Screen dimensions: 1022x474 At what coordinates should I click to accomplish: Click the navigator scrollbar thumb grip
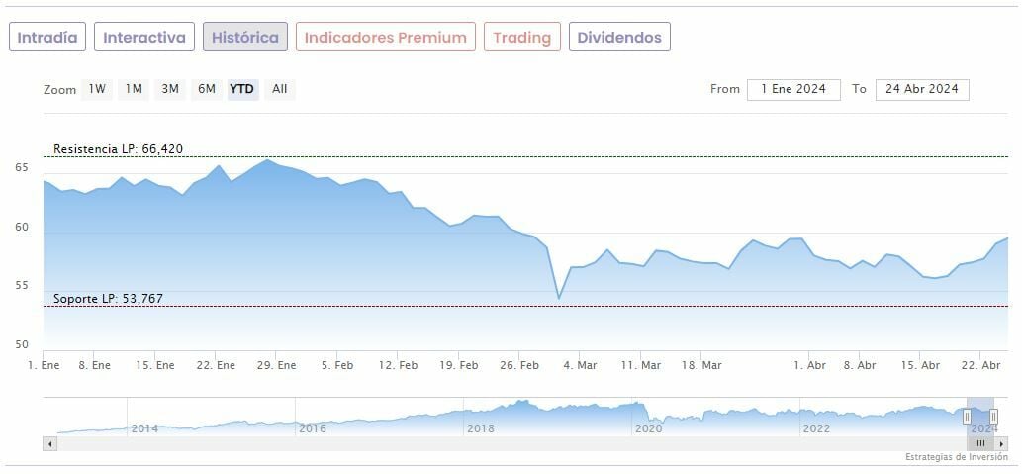[980, 444]
